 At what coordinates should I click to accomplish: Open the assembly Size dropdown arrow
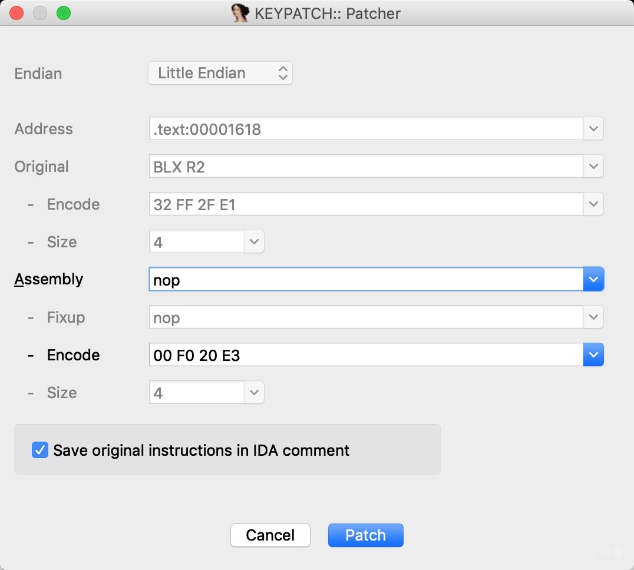point(254,393)
